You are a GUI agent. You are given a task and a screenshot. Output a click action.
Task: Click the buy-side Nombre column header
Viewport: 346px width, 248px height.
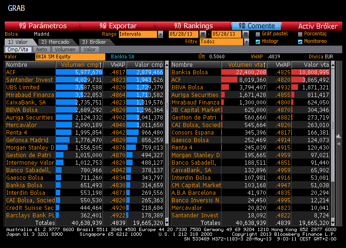tap(30, 65)
